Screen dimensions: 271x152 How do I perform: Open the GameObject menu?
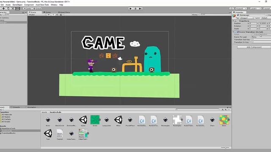[x=17, y=5]
